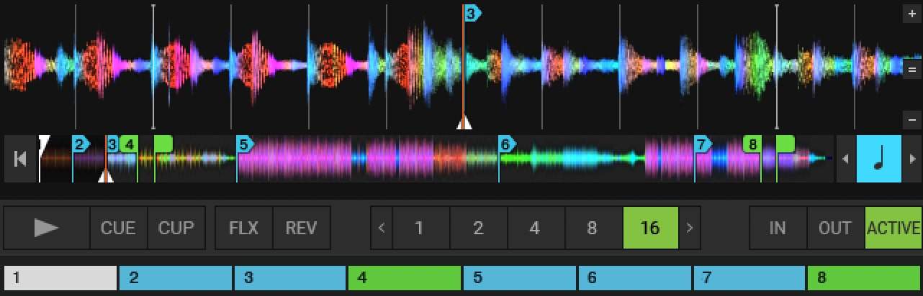Viewport: 923px width, 296px height.
Task: Click loop marker 8 in the overview stripe
Action: (x=752, y=144)
